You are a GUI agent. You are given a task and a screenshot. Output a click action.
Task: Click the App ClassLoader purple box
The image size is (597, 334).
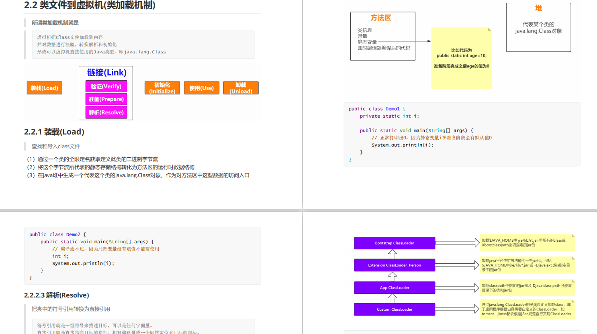point(395,287)
